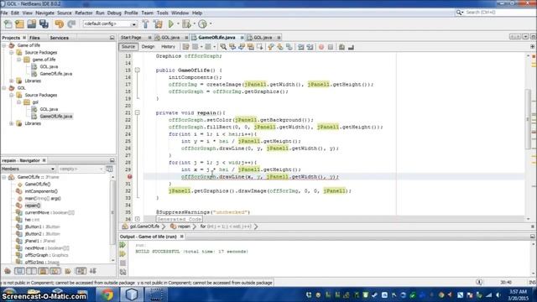Switch to Design view
The image size is (537, 302).
click(x=148, y=47)
